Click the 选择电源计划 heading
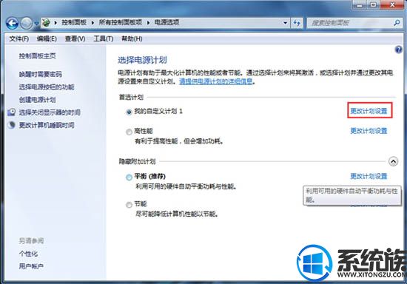Image resolution: width=407 pixels, height=284 pixels. [142, 60]
